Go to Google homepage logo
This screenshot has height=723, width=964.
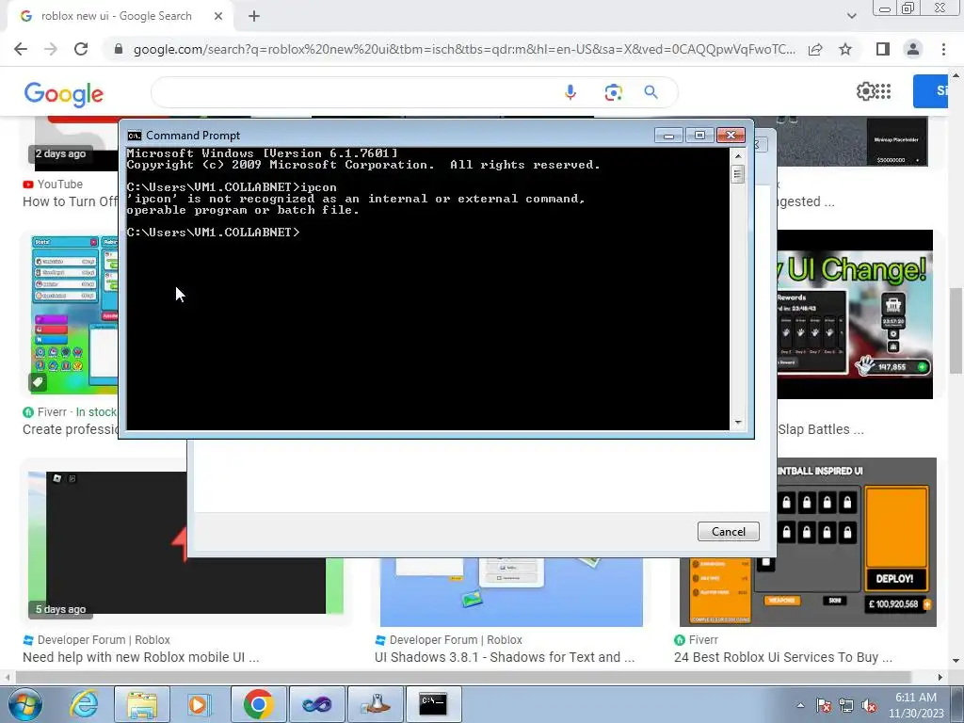tap(64, 94)
